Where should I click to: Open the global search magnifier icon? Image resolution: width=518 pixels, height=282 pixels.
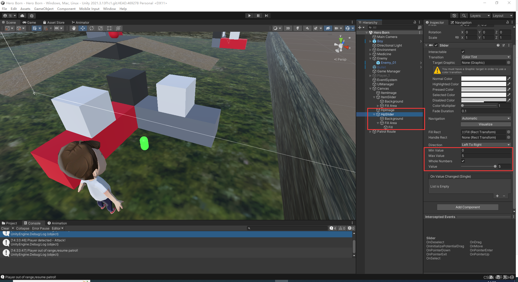(x=464, y=16)
